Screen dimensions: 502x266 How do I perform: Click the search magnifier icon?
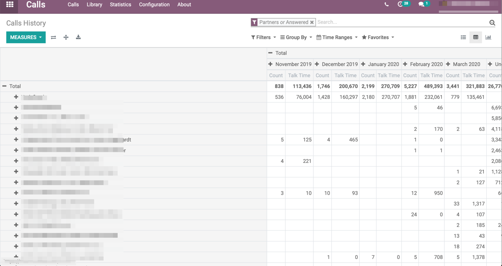coord(492,23)
